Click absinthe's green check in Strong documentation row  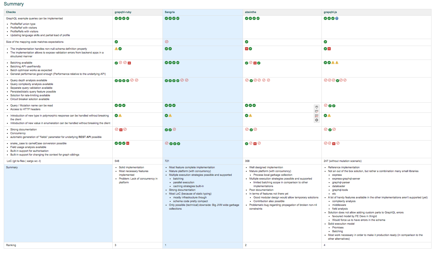click(251, 130)
